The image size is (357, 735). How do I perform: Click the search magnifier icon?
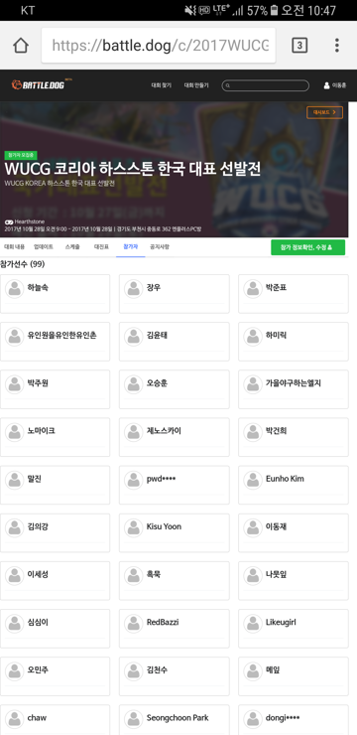(228, 85)
